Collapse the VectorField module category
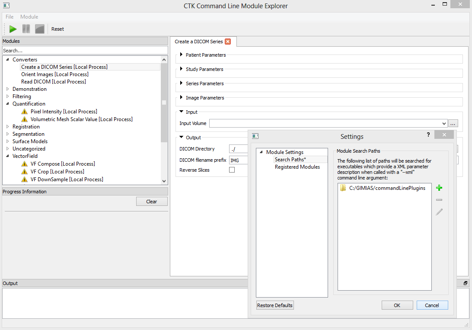This screenshot has width=472, height=330. click(x=7, y=156)
